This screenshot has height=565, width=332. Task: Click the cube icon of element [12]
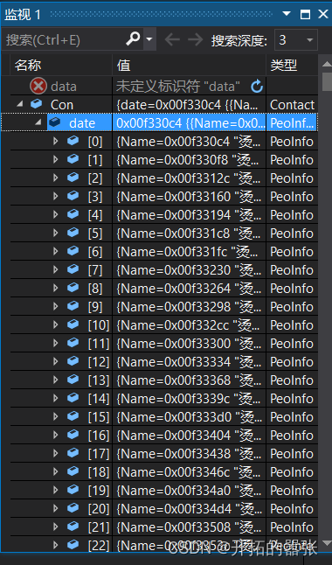(x=73, y=360)
